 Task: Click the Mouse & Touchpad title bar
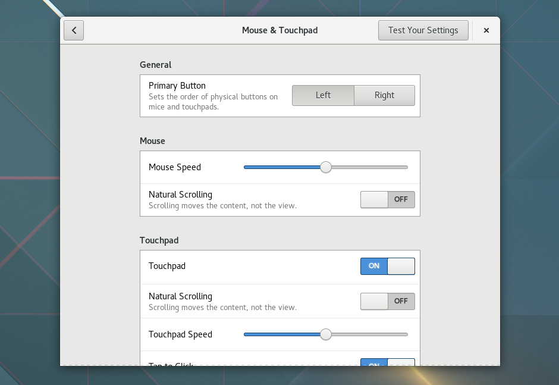coord(279,30)
